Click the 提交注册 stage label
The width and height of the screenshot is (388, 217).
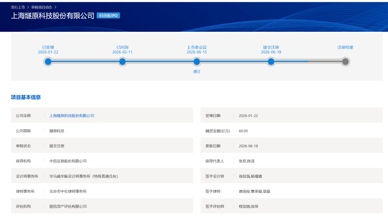coord(271,47)
